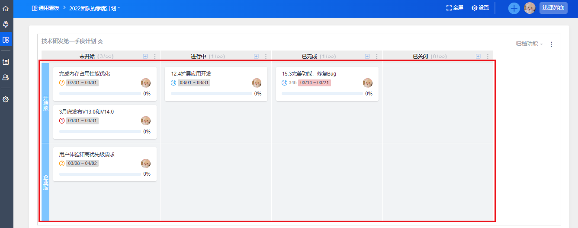Click date tag 03/28 ~ 04/02

[x=83, y=163]
